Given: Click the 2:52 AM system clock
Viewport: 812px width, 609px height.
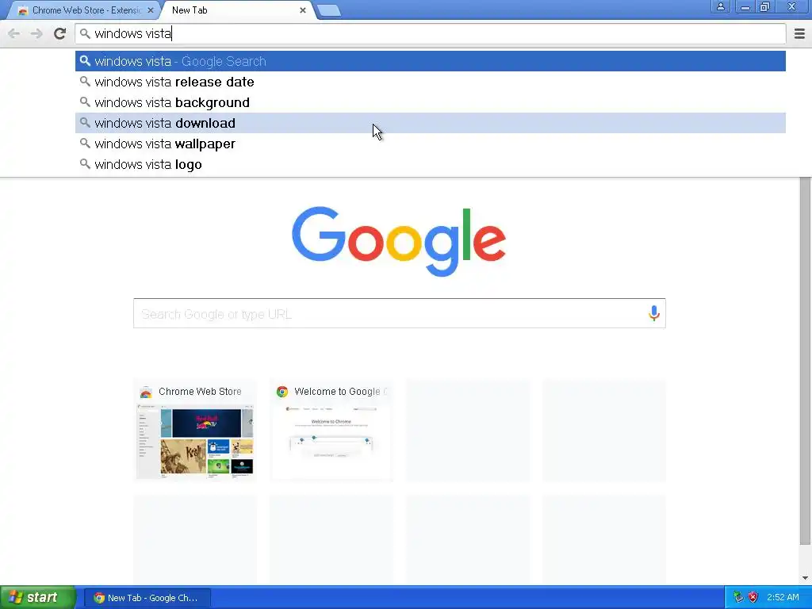Looking at the screenshot, I should (783, 598).
